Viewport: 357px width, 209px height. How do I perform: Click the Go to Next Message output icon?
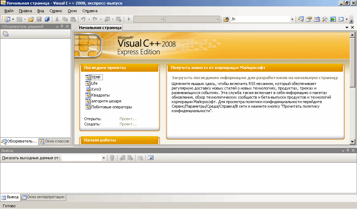(130, 158)
